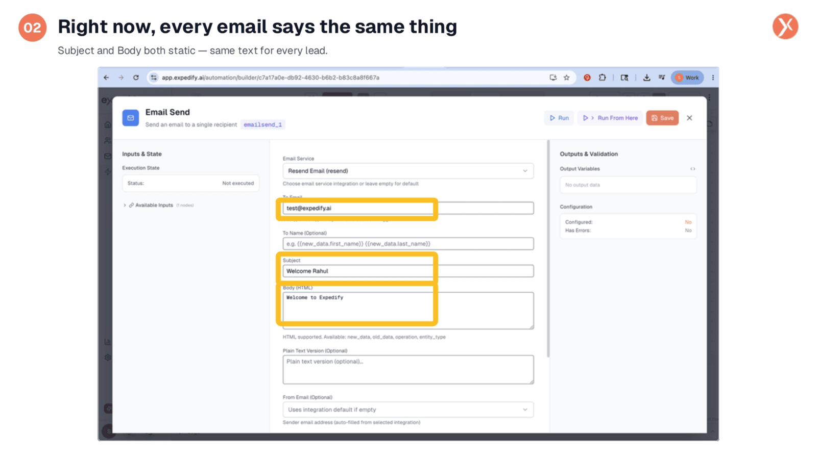Viewport: 817px width, 459px height.
Task: Close the Email Send dialog
Action: pos(689,118)
